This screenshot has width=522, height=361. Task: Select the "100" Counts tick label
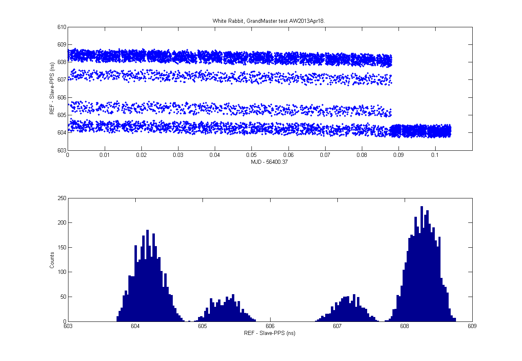coord(62,272)
